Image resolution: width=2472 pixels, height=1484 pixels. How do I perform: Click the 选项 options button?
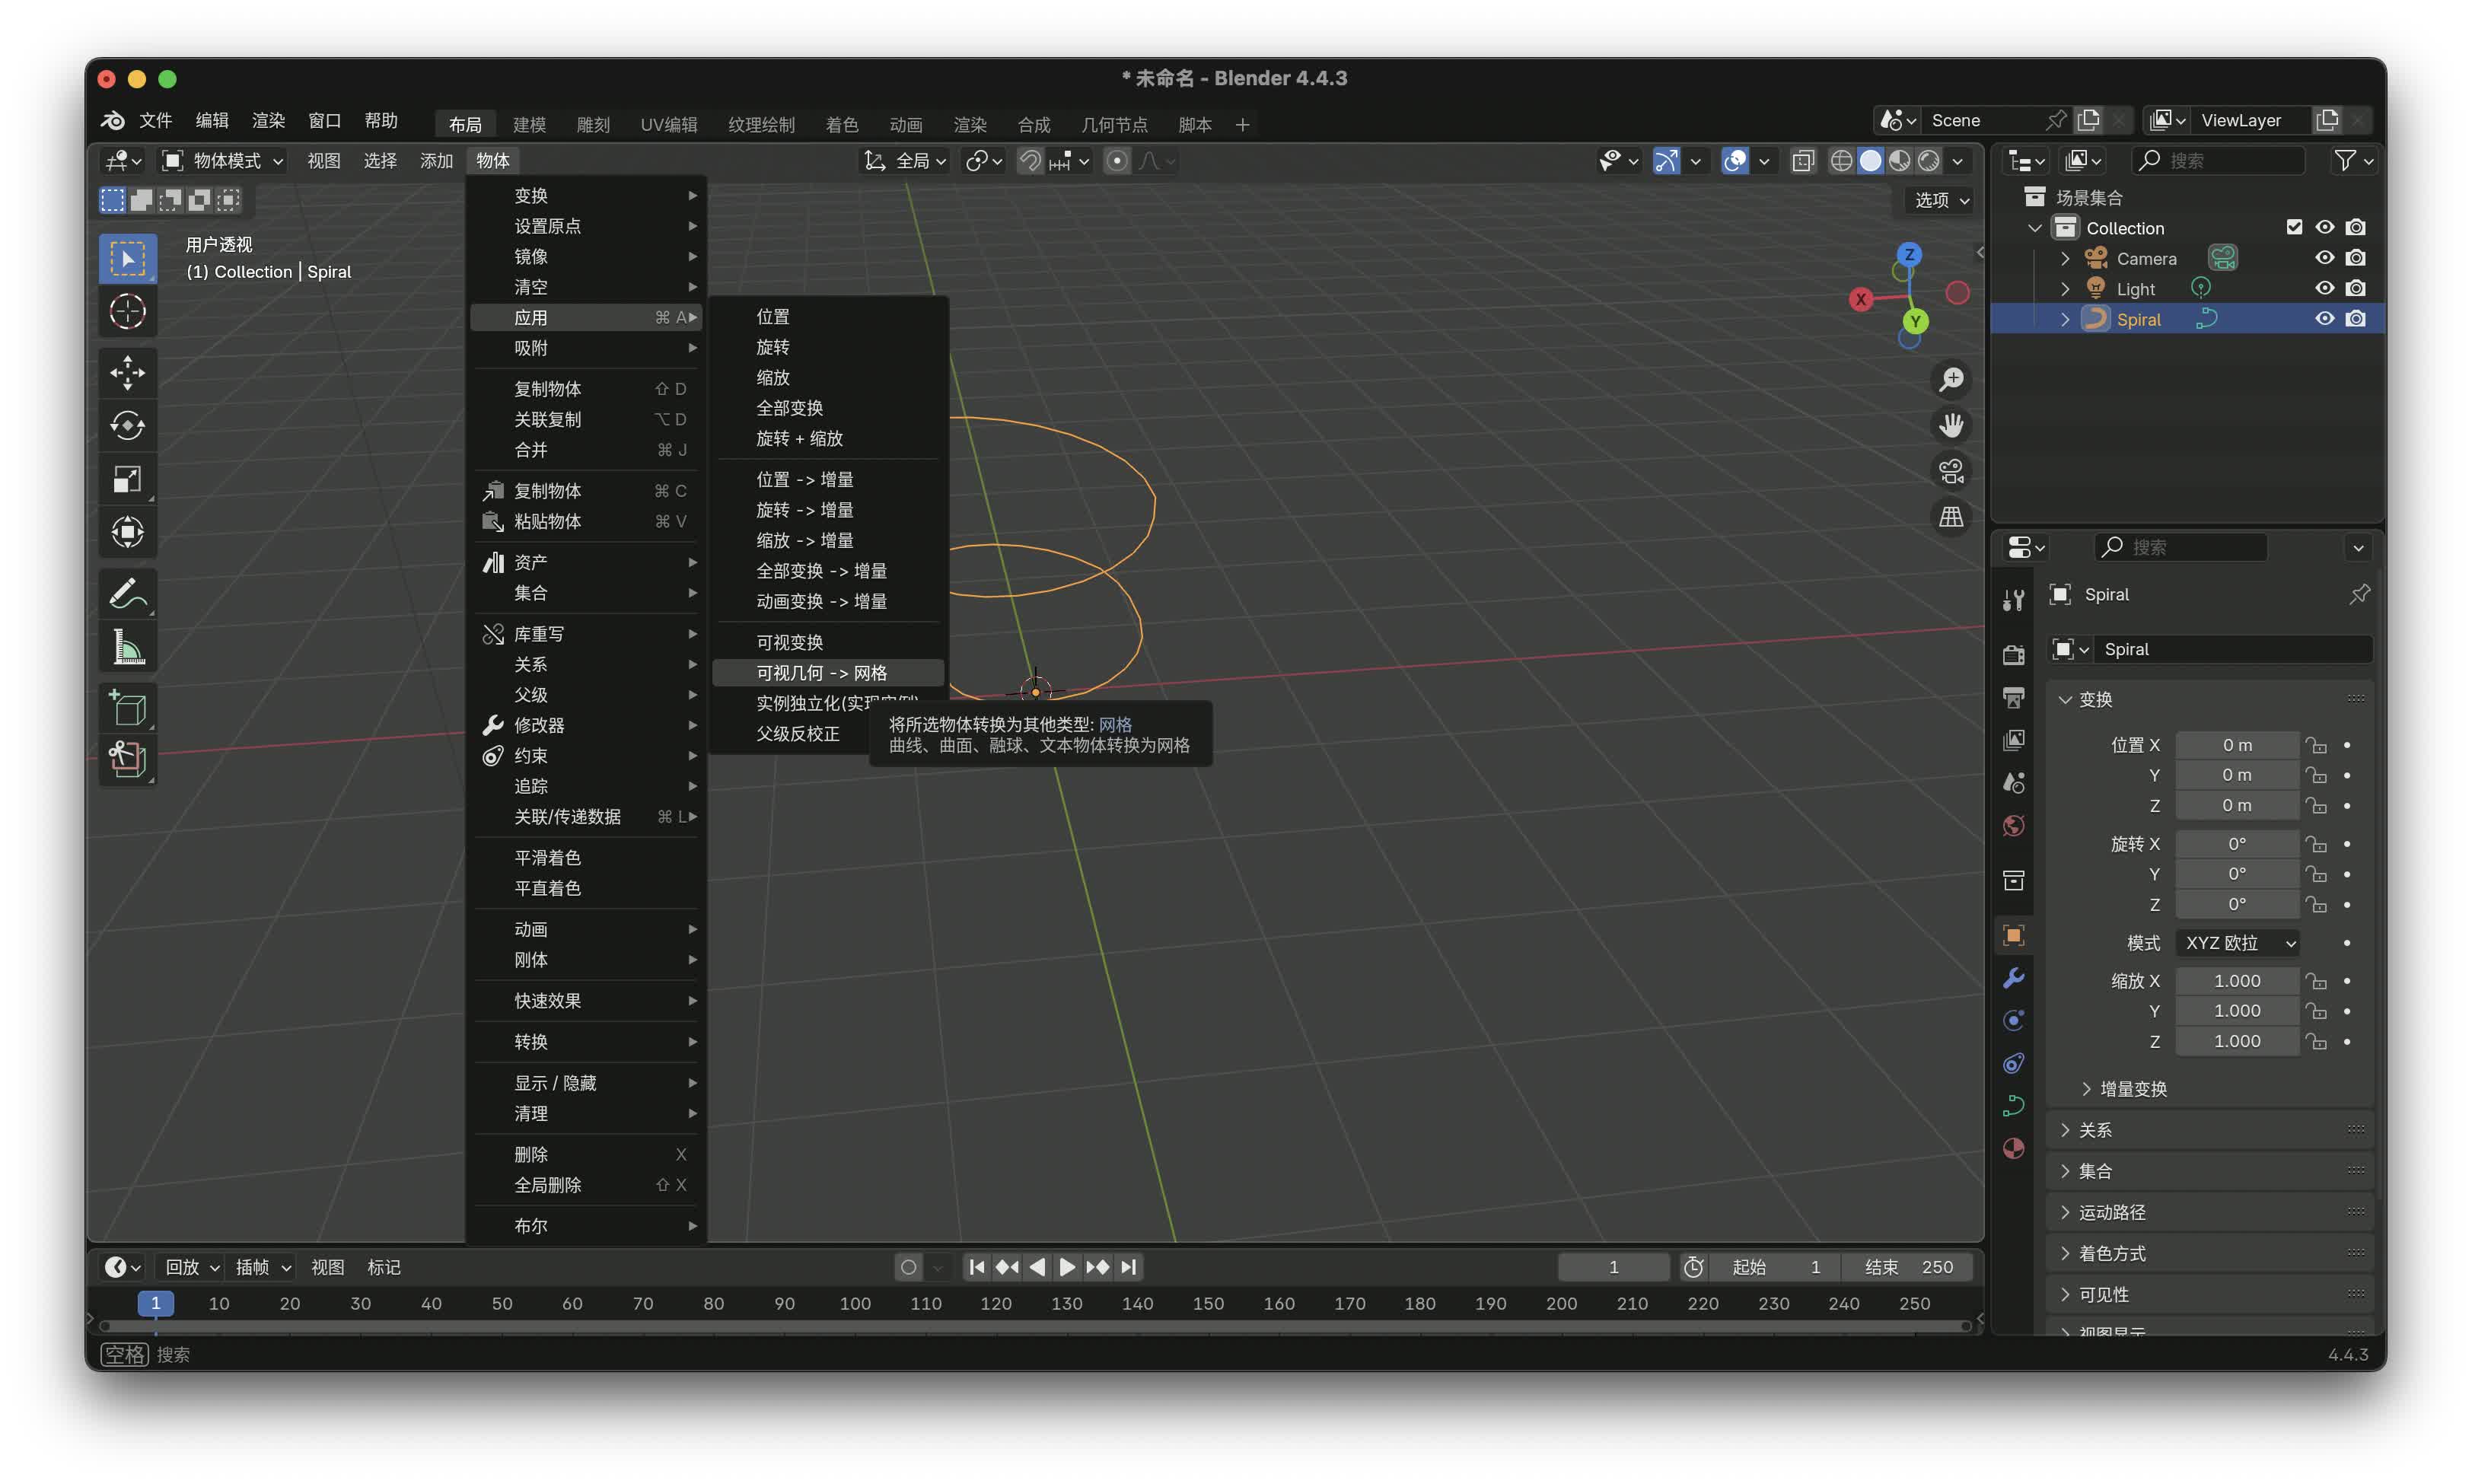click(1941, 200)
